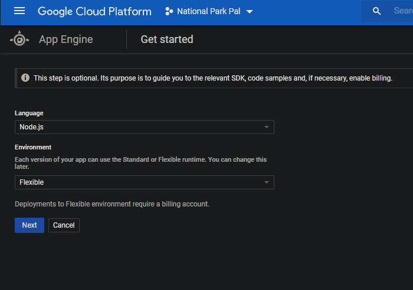The image size is (413, 290).
Task: Open the Environment dropdown showing Flexible
Action: (x=145, y=182)
